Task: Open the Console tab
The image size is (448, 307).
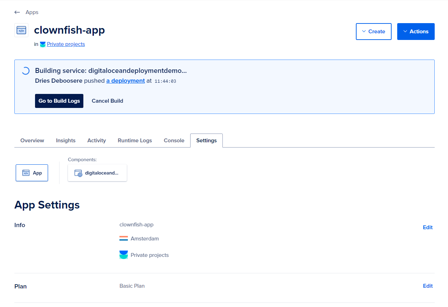Action: tap(174, 141)
